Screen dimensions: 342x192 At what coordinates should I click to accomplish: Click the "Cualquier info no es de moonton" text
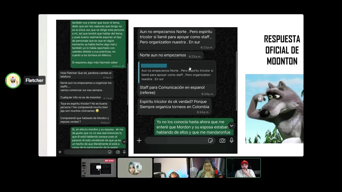point(81,97)
